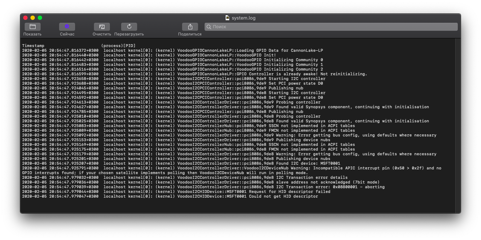The image size is (481, 240).
Task: Click the (process)[PID] header text
Action: [x=118, y=46]
